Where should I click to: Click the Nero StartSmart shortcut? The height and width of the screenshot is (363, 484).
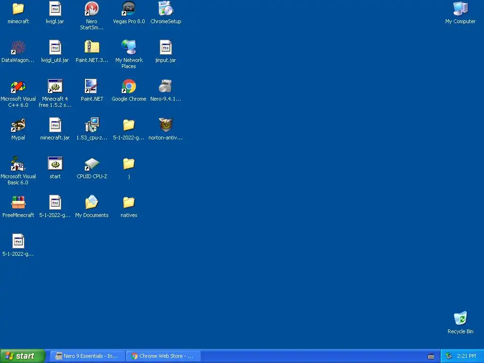pos(92,9)
